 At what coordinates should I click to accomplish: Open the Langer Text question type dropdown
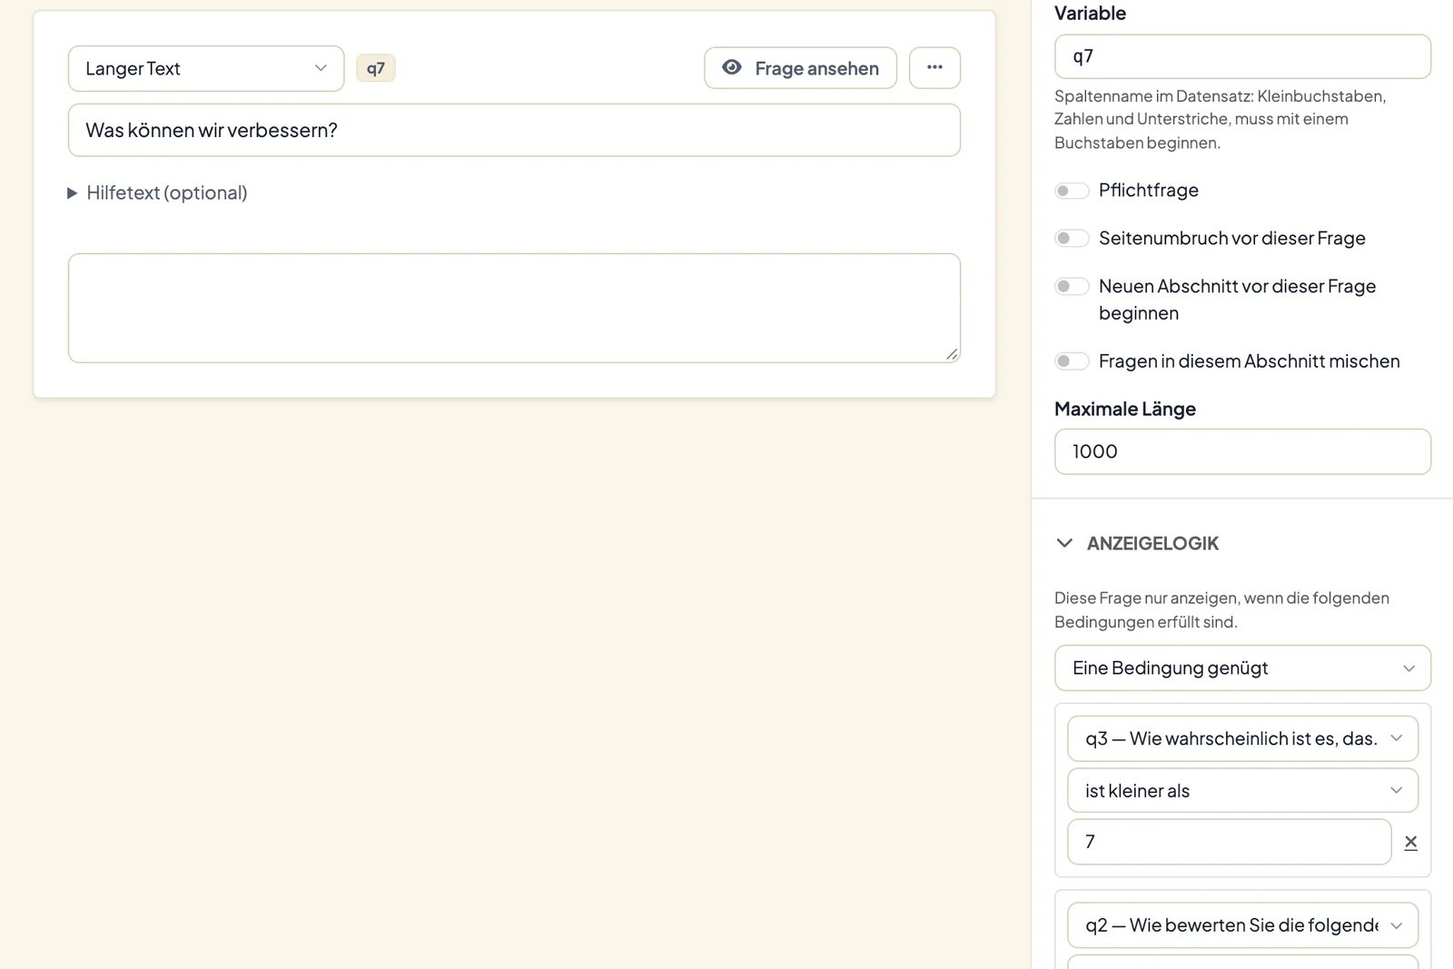(x=206, y=68)
